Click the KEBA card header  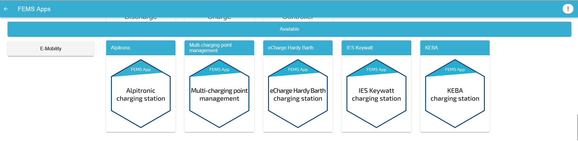pyautogui.click(x=455, y=48)
